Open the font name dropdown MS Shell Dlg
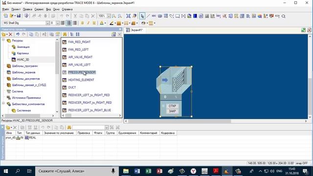The height and width of the screenshot is (176, 313). (x=47, y=23)
